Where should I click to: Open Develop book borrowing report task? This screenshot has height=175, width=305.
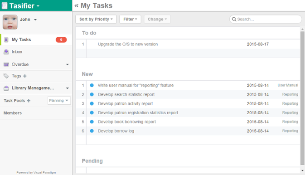pos(127,122)
